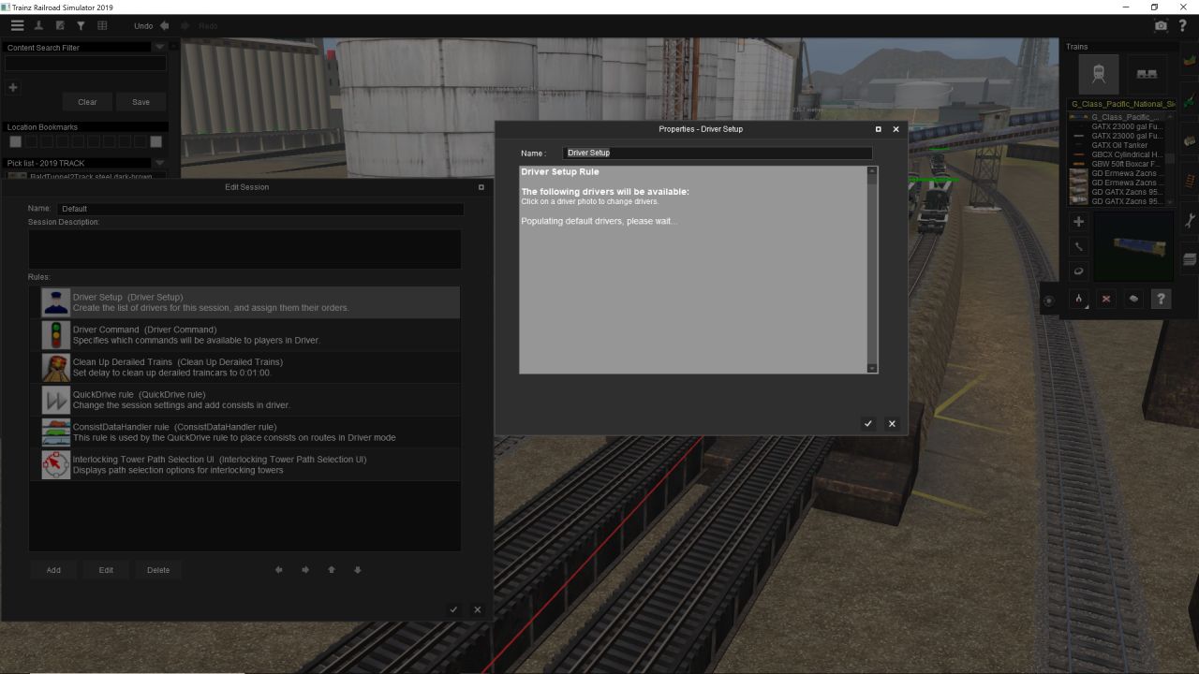
Task: Click the Add Train plus tool
Action: 1078,222
